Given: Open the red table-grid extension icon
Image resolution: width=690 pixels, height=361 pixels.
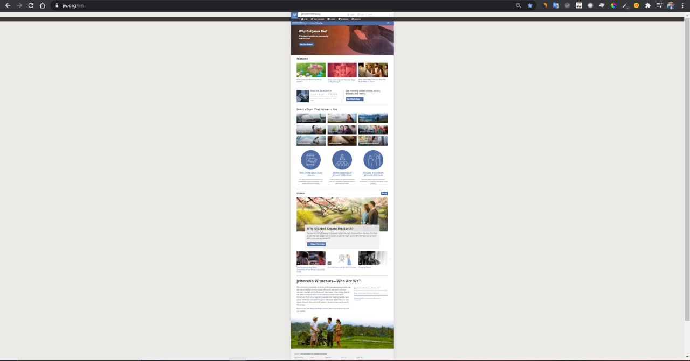Looking at the screenshot, I should [x=579, y=5].
